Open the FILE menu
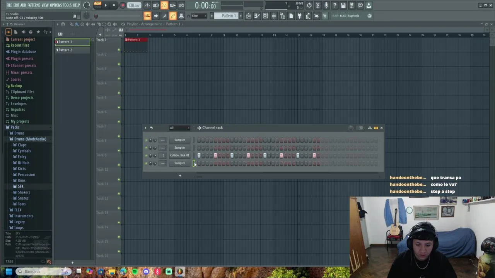Viewport: 495px width, 278px height. point(9,5)
